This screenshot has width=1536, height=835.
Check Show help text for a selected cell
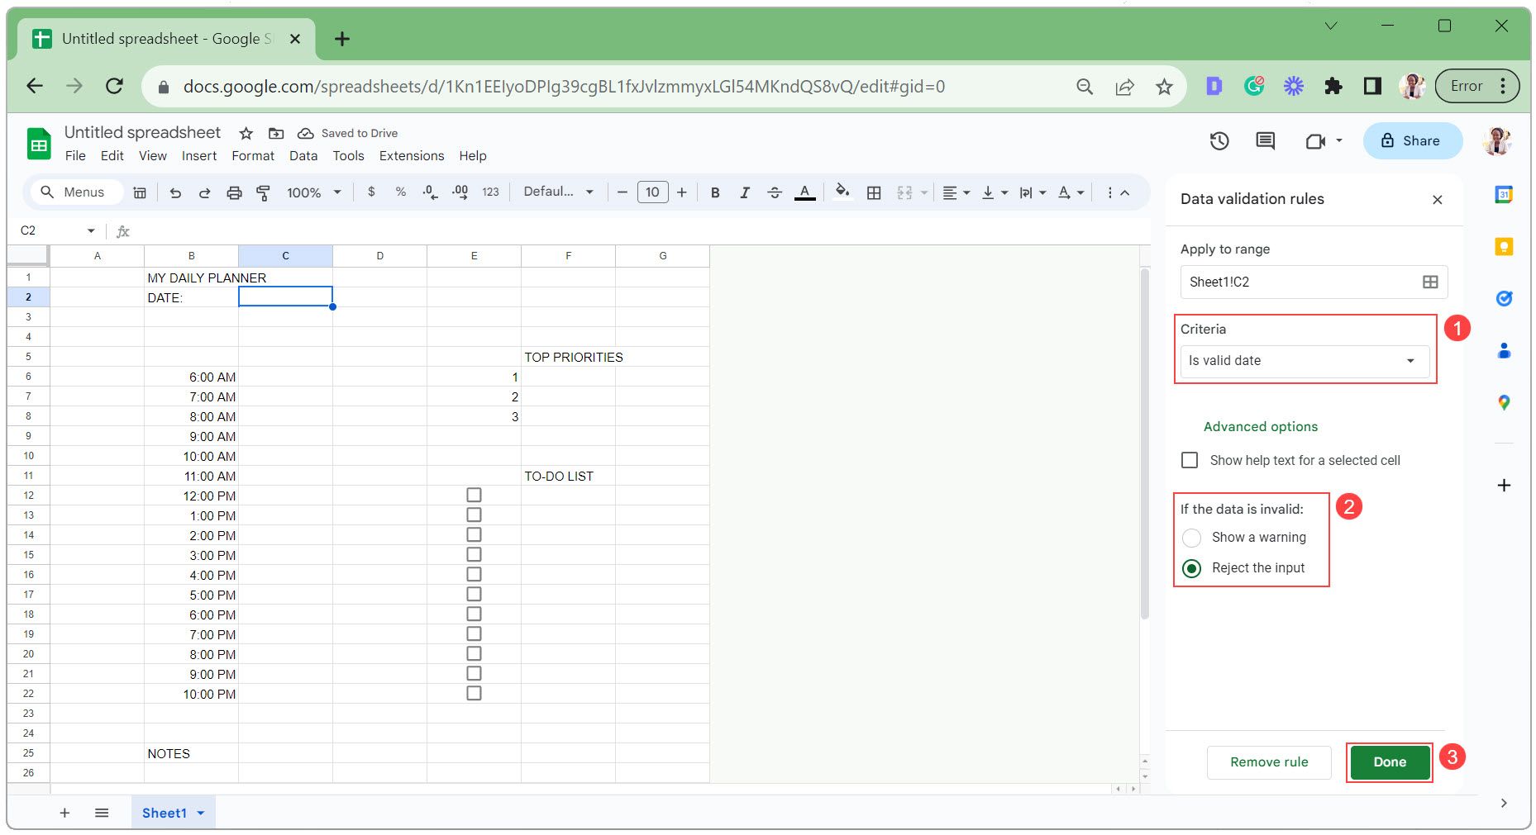click(1190, 460)
